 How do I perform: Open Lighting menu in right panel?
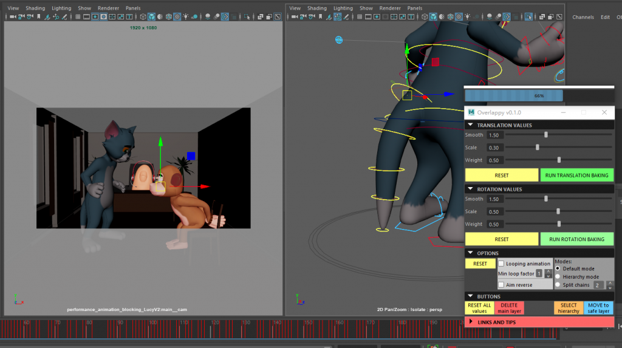click(343, 8)
